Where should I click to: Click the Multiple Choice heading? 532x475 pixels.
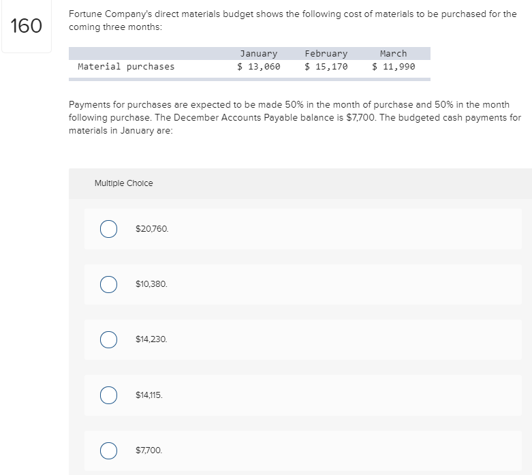tap(124, 183)
